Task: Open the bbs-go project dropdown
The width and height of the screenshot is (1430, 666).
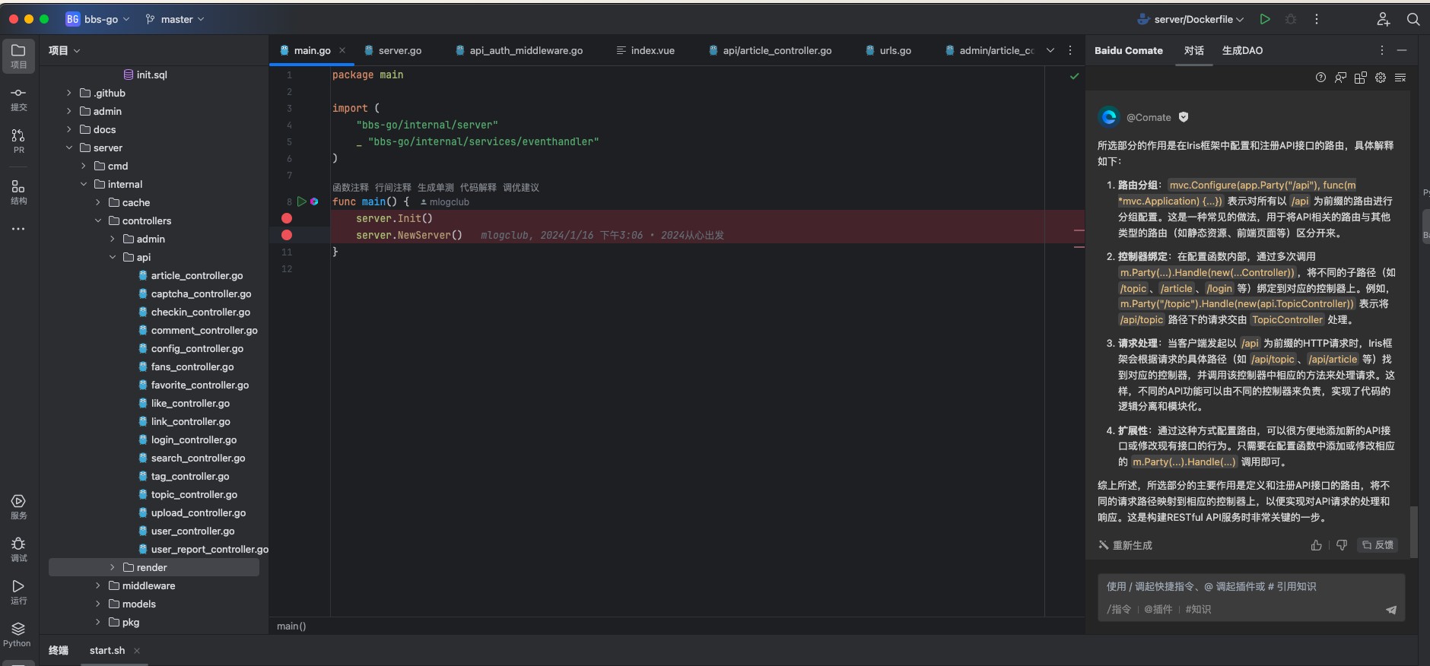Action: [98, 19]
